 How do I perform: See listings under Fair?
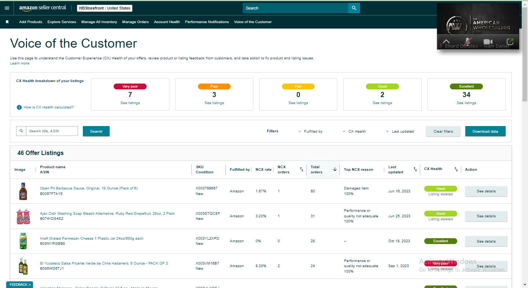tap(298, 103)
